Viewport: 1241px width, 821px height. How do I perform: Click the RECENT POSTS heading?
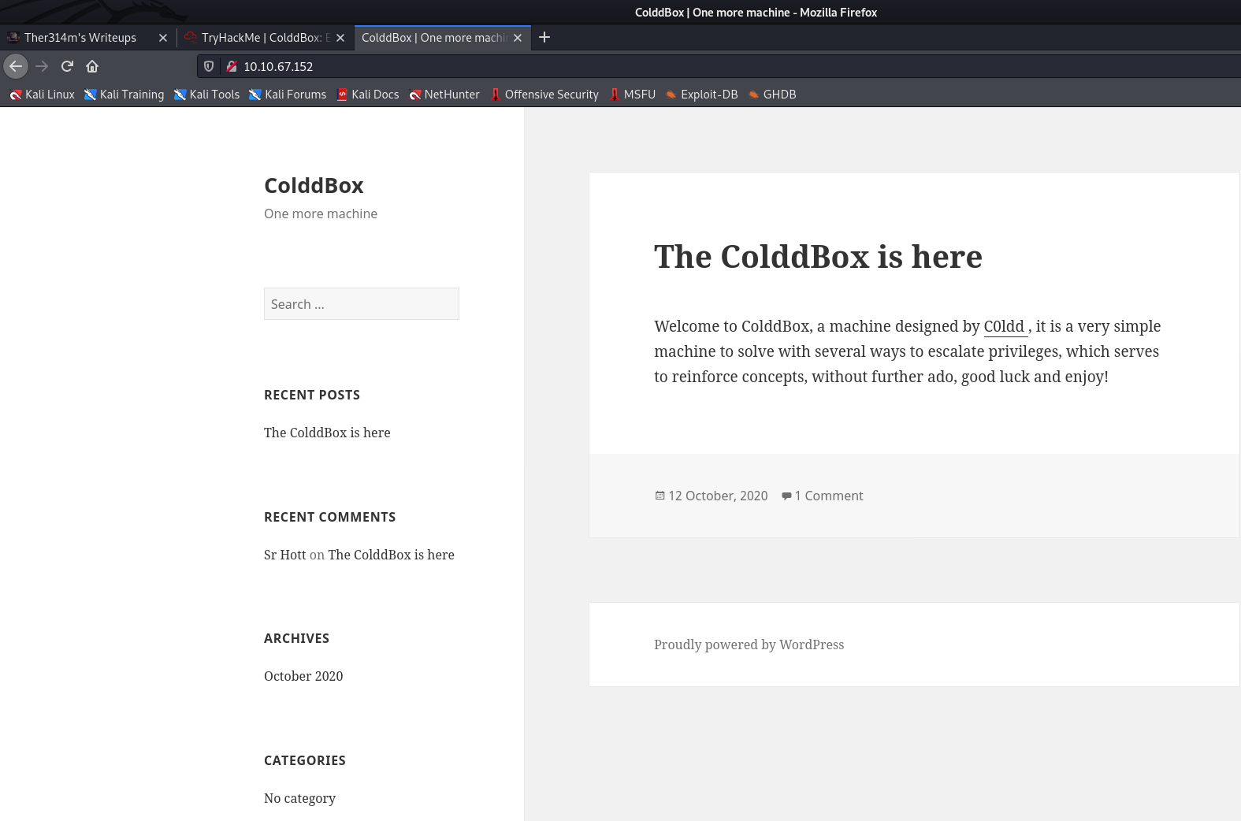(312, 395)
